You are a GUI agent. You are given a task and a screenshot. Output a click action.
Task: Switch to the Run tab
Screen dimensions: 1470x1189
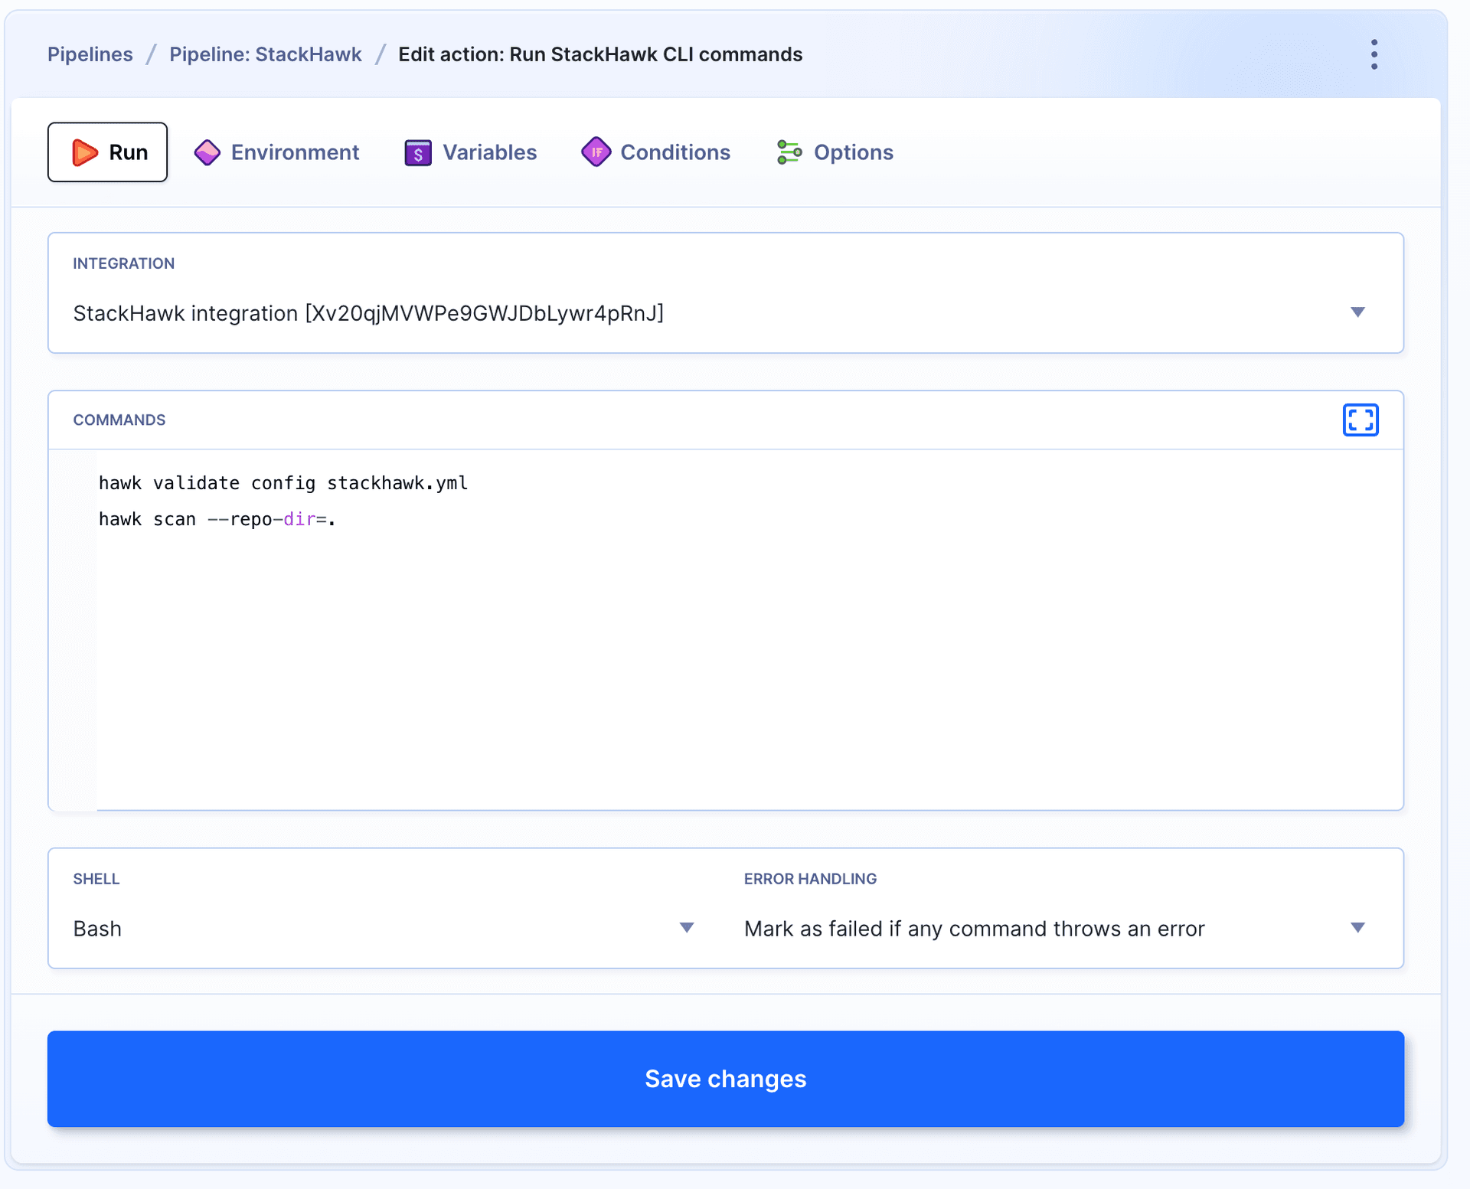point(107,152)
